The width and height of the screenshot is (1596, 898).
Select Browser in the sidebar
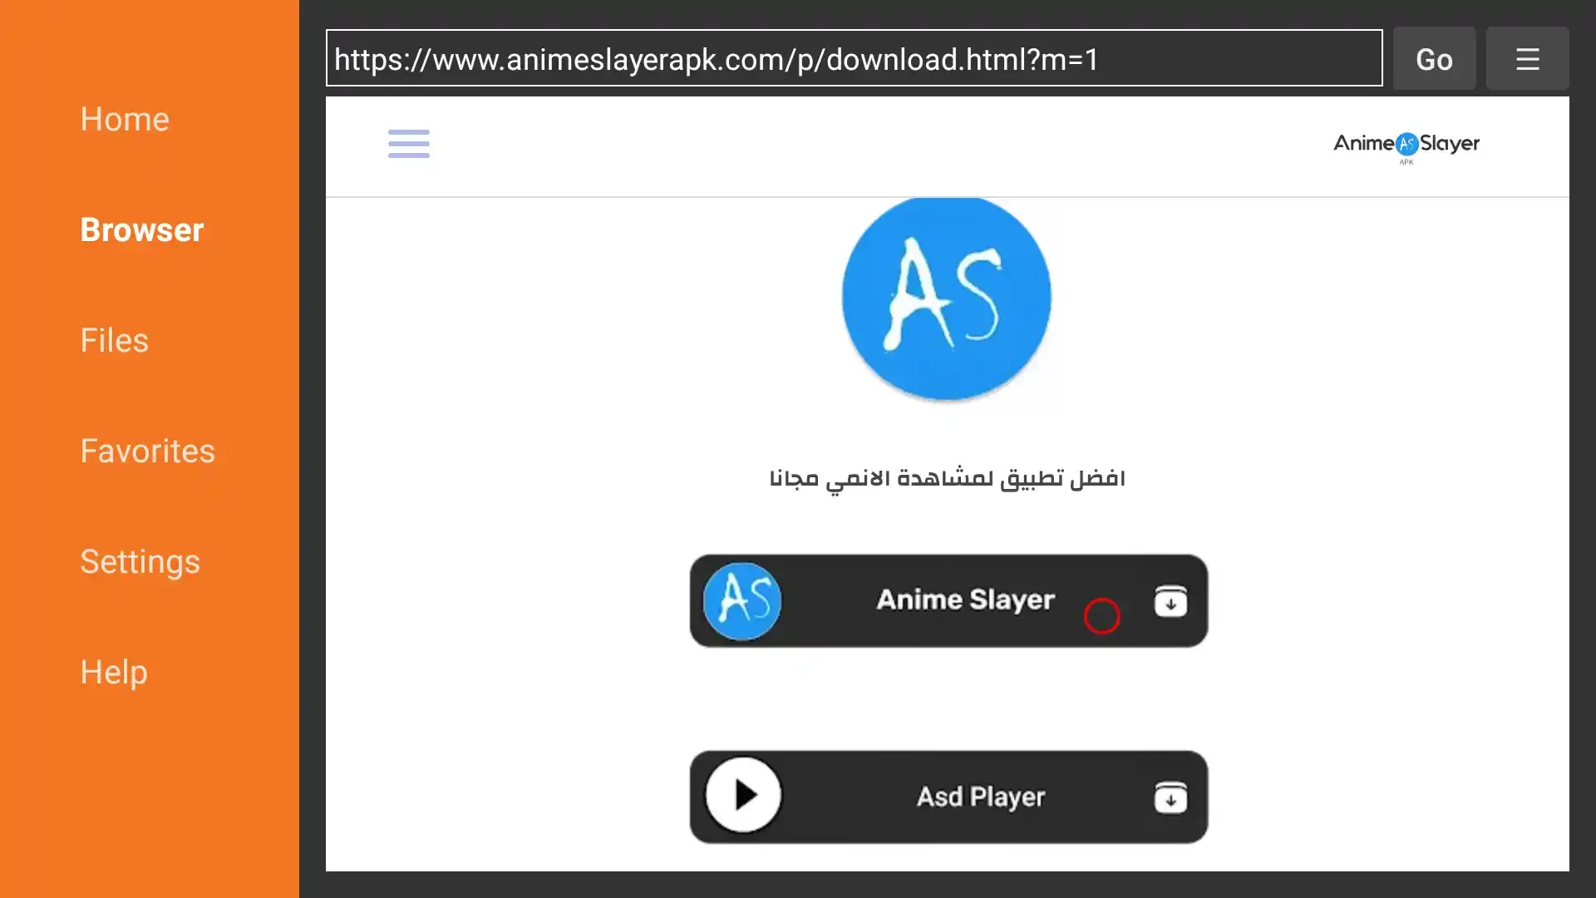point(142,229)
